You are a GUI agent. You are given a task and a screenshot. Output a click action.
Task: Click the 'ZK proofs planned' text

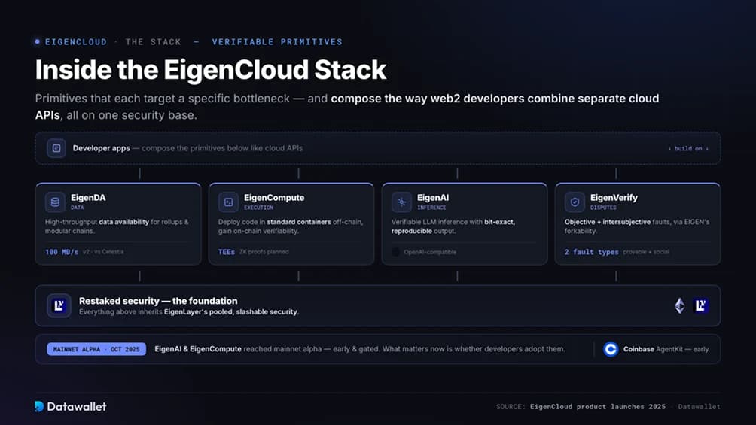pyautogui.click(x=264, y=251)
